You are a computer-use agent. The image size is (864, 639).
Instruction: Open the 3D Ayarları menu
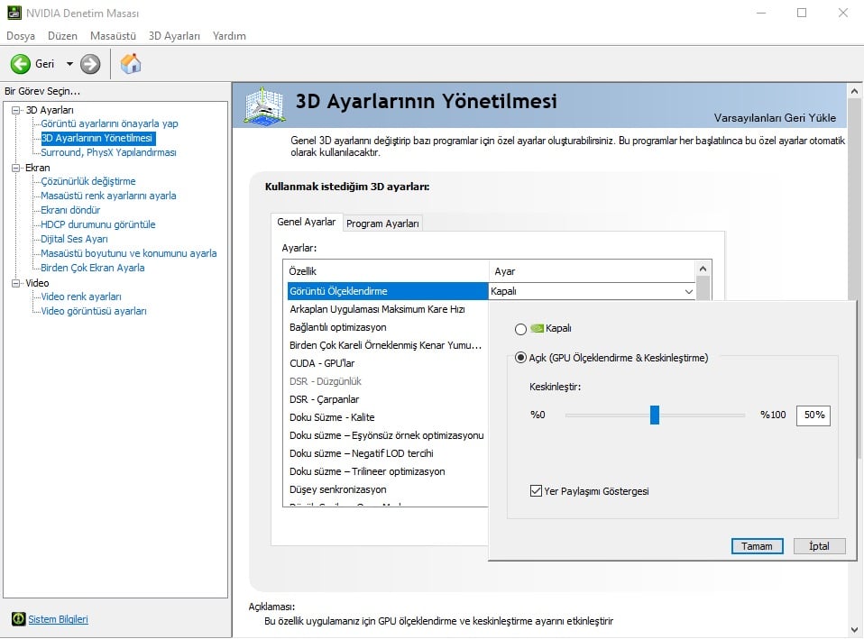[x=174, y=36]
